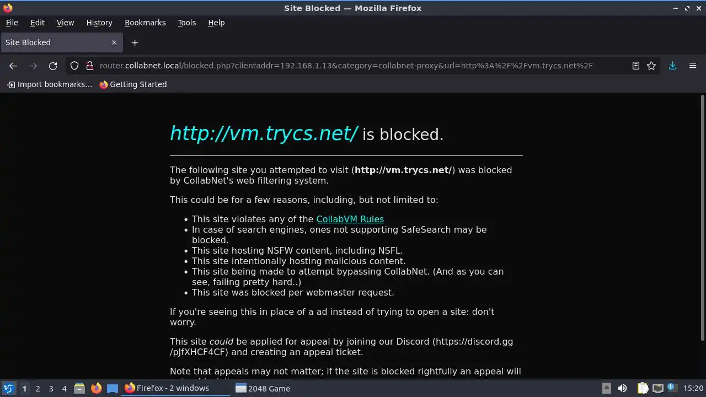Open the Tools menu
This screenshot has width=706, height=397.
(x=186, y=23)
